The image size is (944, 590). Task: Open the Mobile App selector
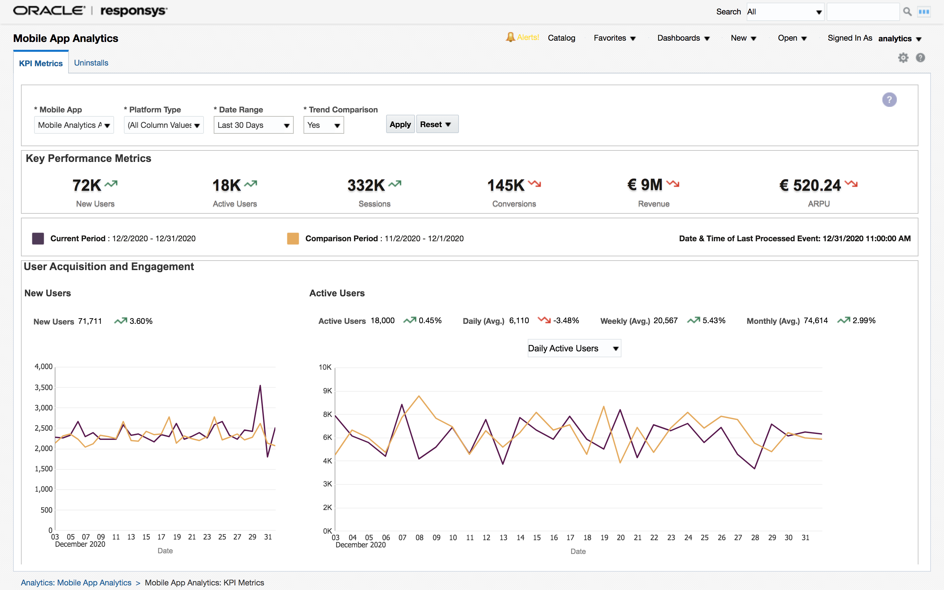(x=74, y=125)
